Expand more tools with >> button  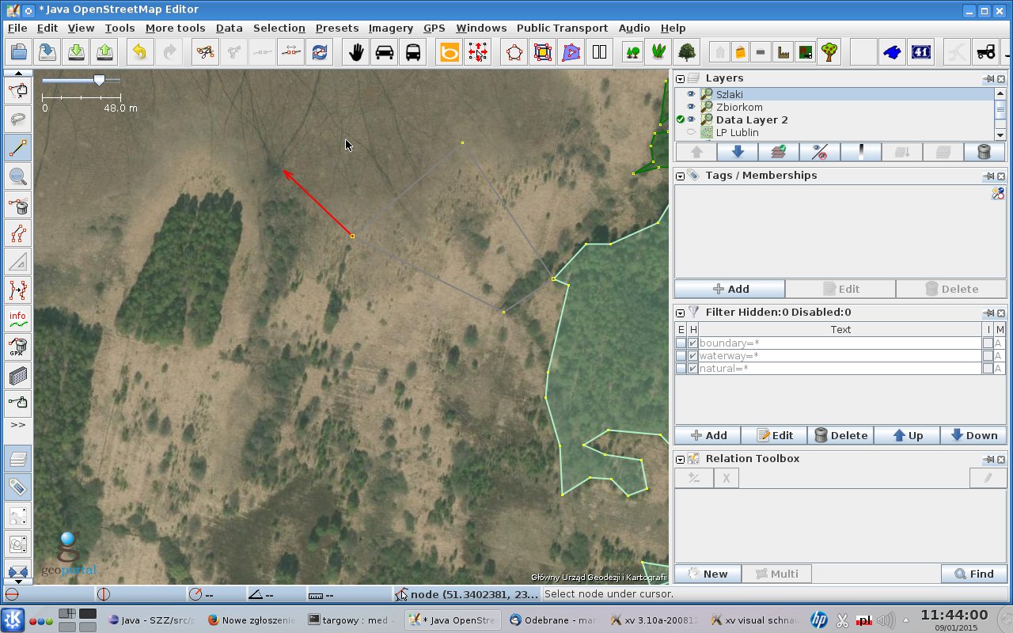click(x=17, y=425)
